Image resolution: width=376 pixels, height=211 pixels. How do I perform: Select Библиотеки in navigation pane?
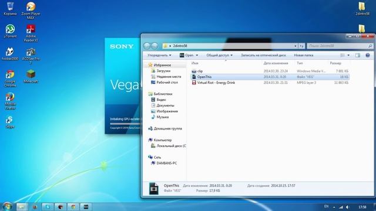(163, 94)
